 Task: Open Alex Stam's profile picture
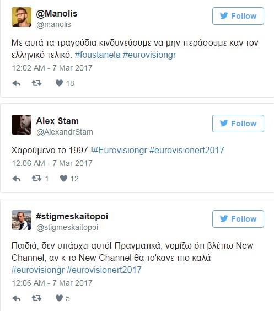tap(22, 125)
